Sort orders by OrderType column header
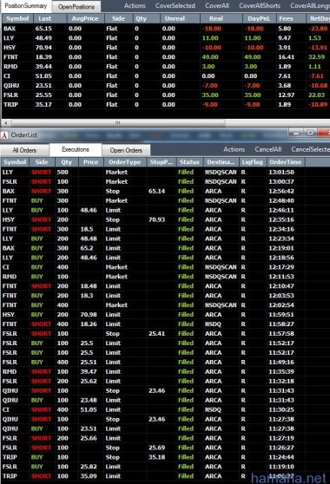330x484 pixels. point(125,162)
